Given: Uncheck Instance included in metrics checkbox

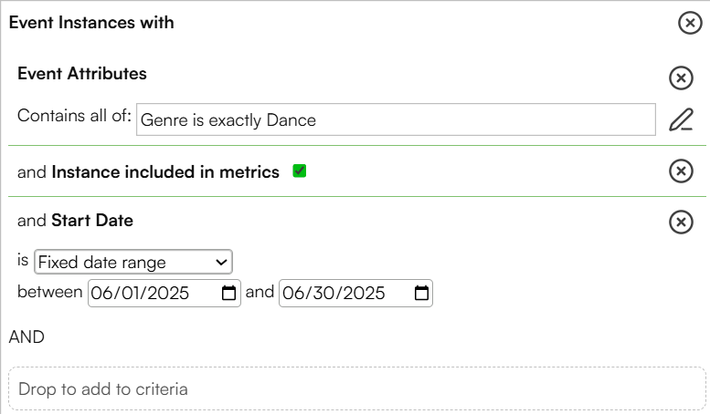Looking at the screenshot, I should coord(300,171).
